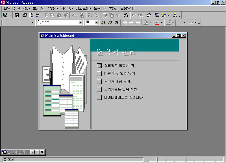Set text alignment to left

[x=124, y=23]
